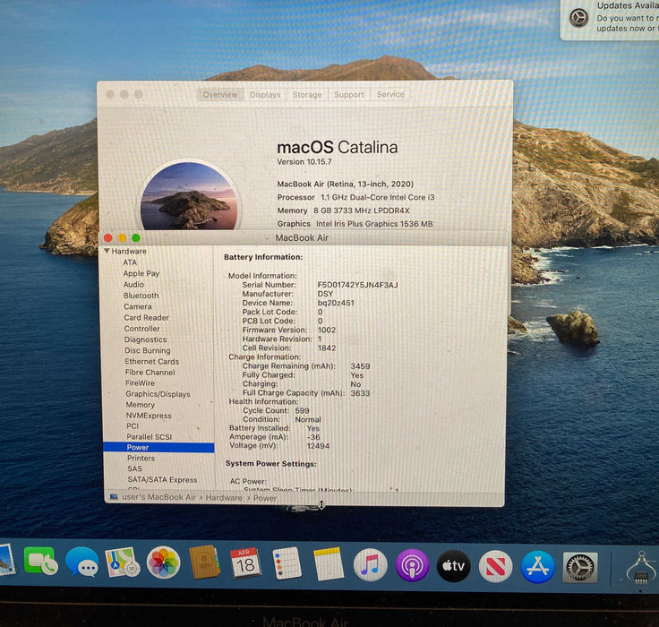Select Controller in the Hardware list

(x=141, y=329)
